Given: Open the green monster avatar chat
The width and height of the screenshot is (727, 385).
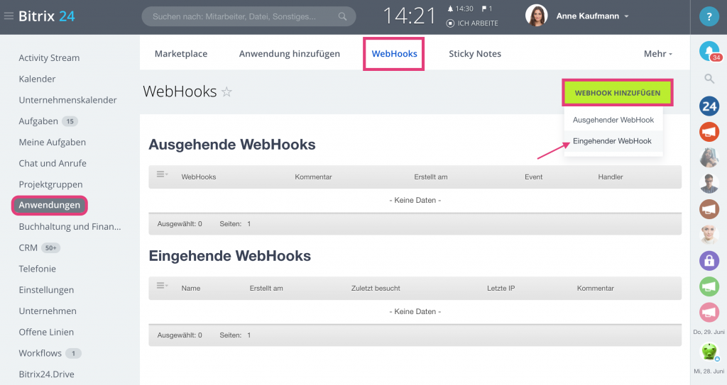Looking at the screenshot, I should coord(709,352).
